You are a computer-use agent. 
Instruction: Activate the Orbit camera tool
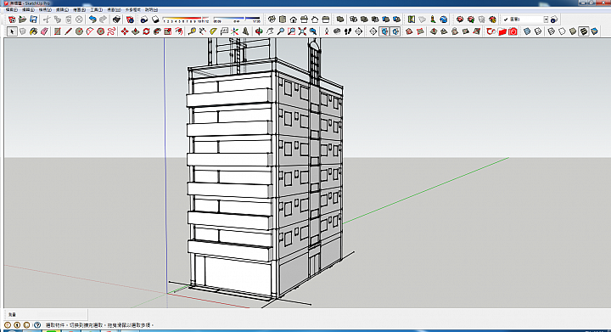[x=259, y=31]
